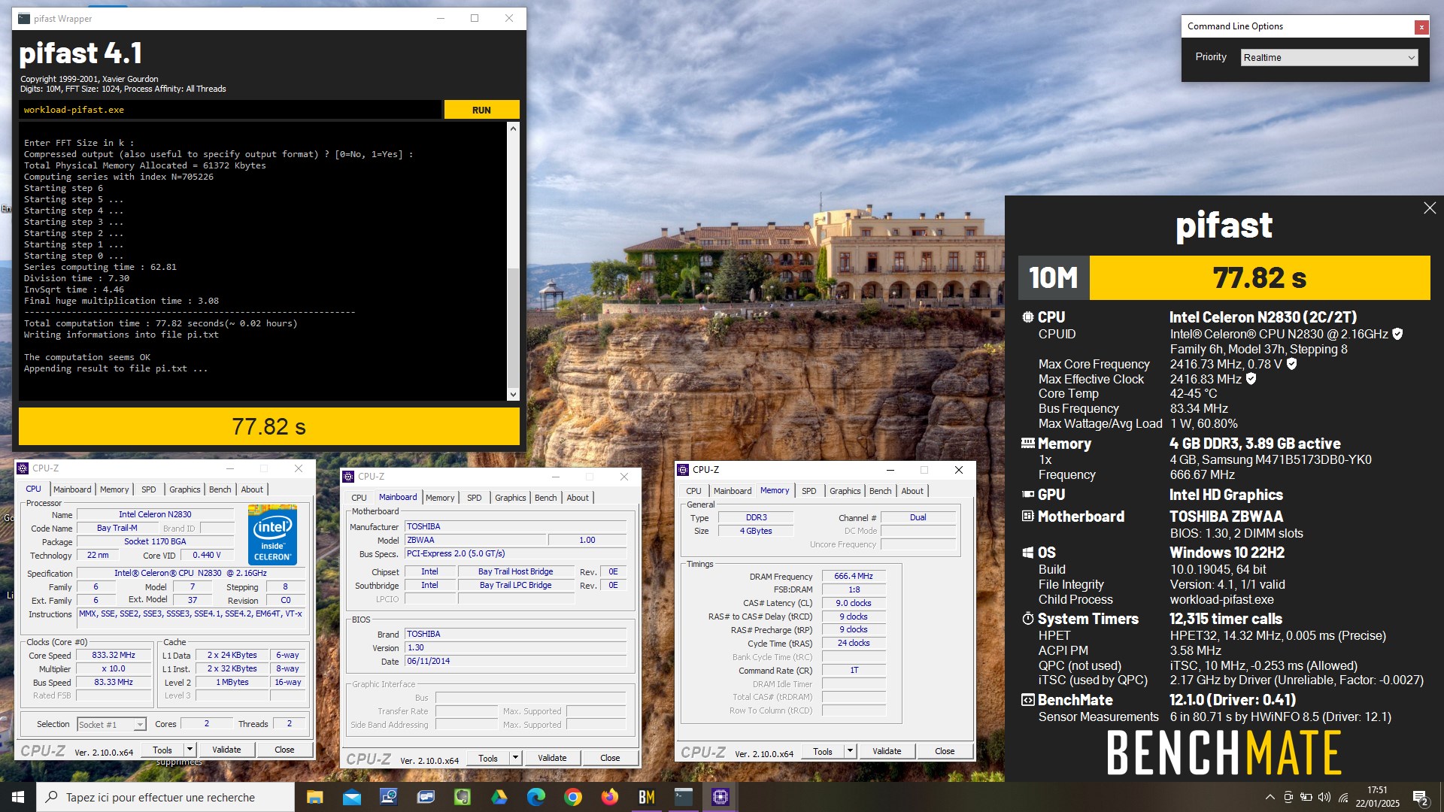Switch to CPU-Z taskbar icon
This screenshot has height=812, width=1444.
coord(720,797)
